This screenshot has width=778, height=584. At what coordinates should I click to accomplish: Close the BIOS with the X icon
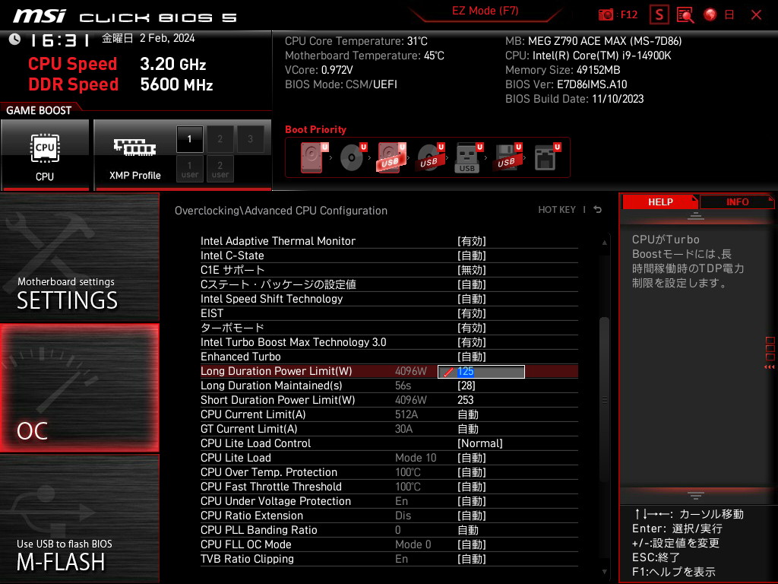click(756, 15)
